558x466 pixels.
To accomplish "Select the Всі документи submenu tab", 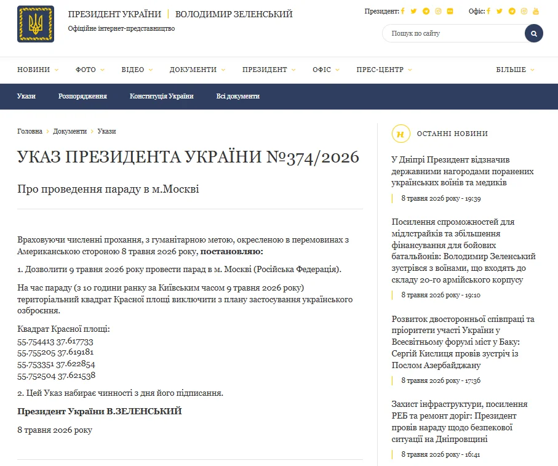I will (x=237, y=96).
